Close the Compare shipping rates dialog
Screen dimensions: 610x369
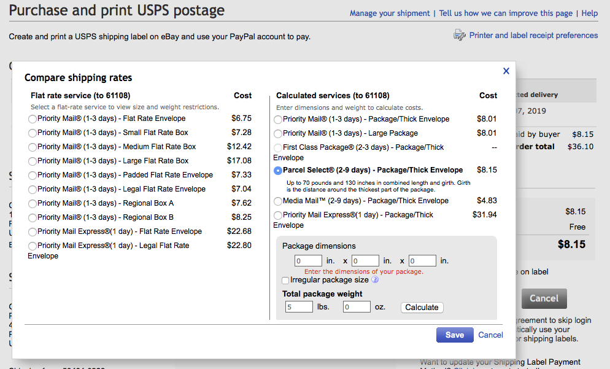506,71
